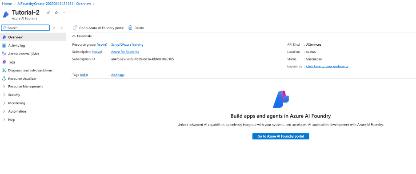Image resolution: width=416 pixels, height=174 pixels.
Task: Click move link next to Resource group
Action: pos(102,44)
